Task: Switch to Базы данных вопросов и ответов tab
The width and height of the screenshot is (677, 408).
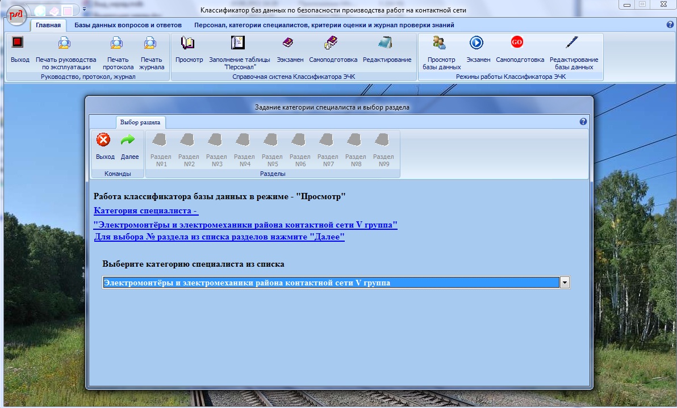Action: [x=128, y=25]
